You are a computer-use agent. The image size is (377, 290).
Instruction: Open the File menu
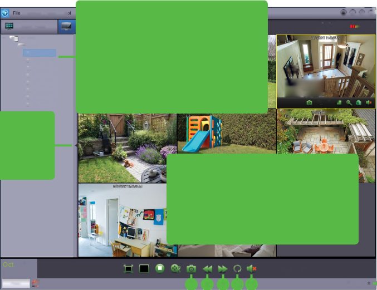(x=17, y=12)
